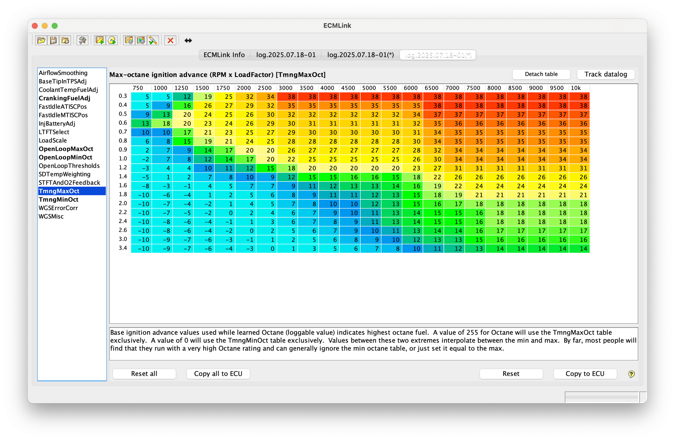The image size is (675, 440).
Task: Select cell at load 0.3, RPM 750
Action: [141, 97]
